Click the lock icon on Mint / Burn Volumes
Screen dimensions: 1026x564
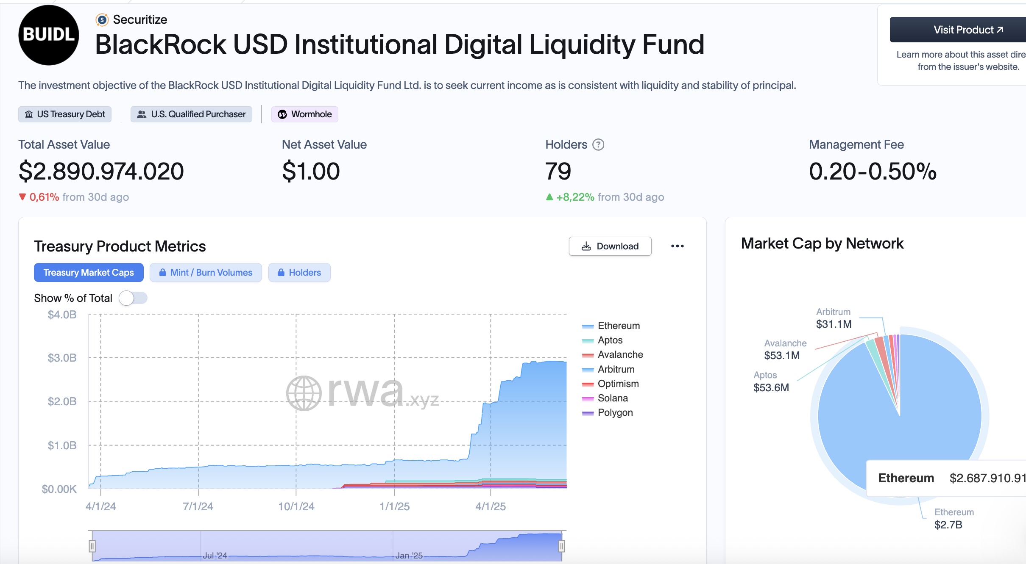(162, 273)
